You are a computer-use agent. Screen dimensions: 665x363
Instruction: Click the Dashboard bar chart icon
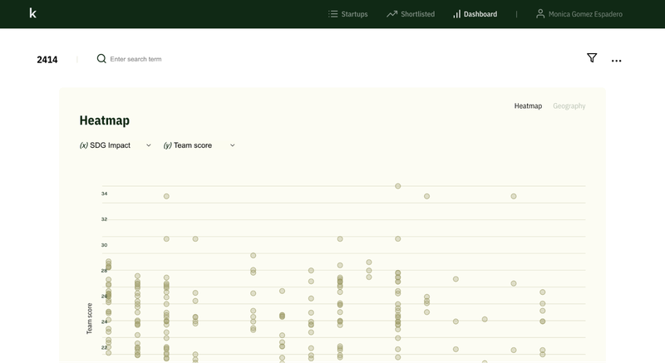point(456,14)
